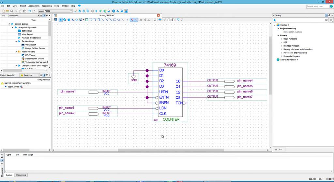Select licznik_74169 in hierarchy
The height and width of the screenshot is (182, 334).
click(14, 87)
